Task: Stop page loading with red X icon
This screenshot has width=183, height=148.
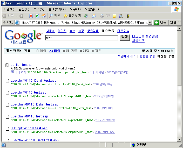Action: click(31, 16)
